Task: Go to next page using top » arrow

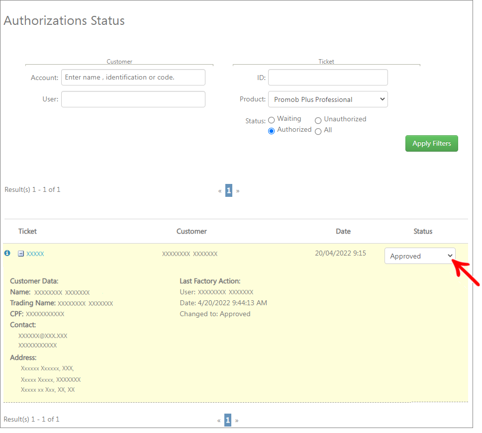Action: coord(238,191)
